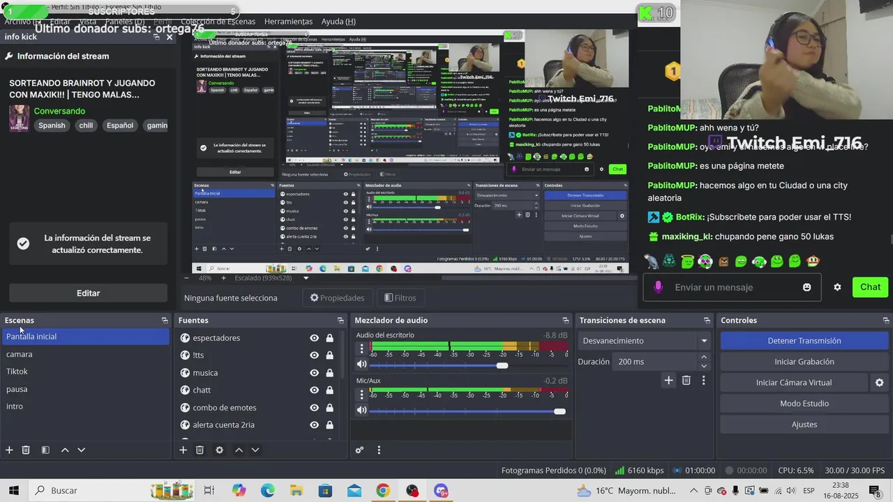Send message with green Chat button
This screenshot has height=502, width=893.
tap(870, 287)
